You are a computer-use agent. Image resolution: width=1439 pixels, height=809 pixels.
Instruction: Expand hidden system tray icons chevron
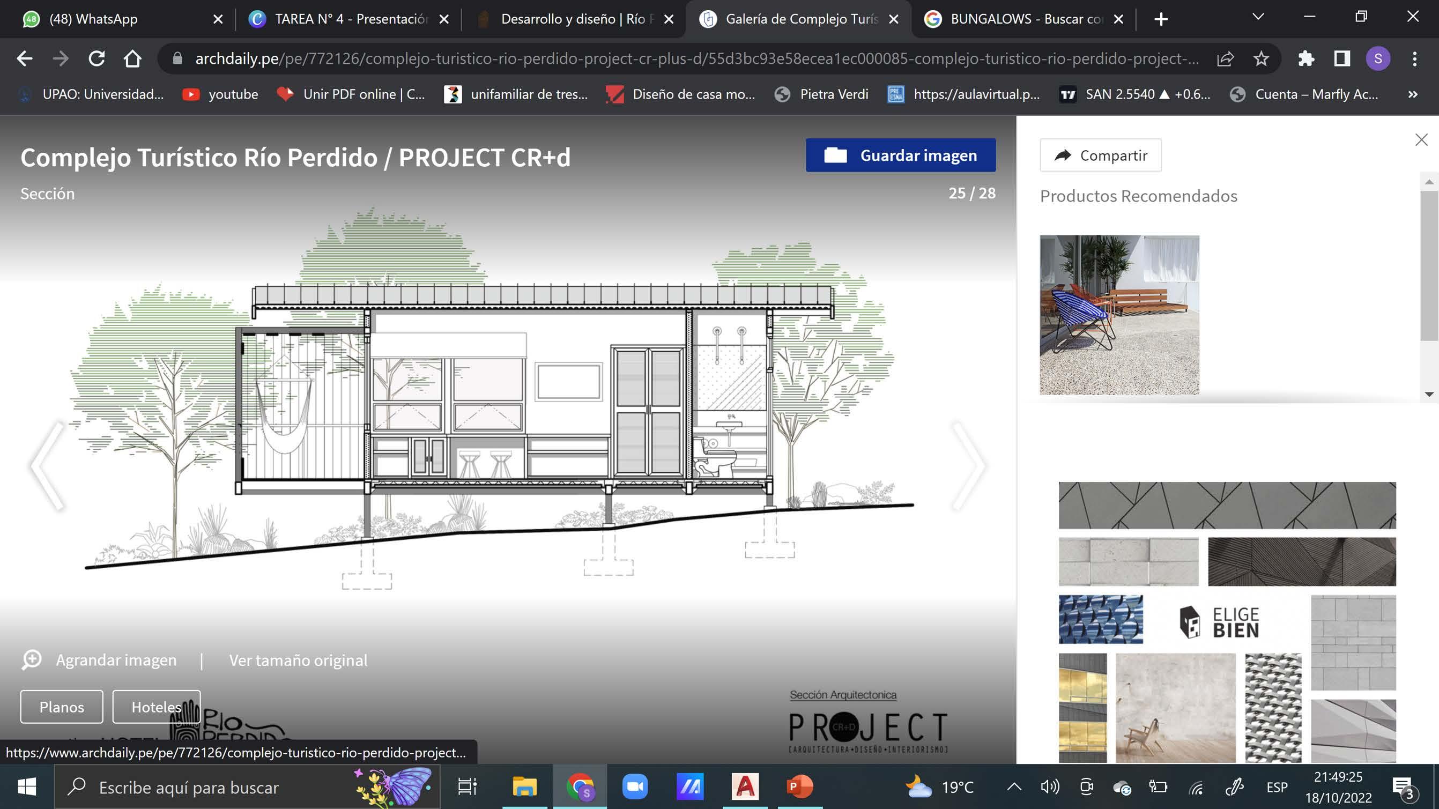click(1013, 787)
